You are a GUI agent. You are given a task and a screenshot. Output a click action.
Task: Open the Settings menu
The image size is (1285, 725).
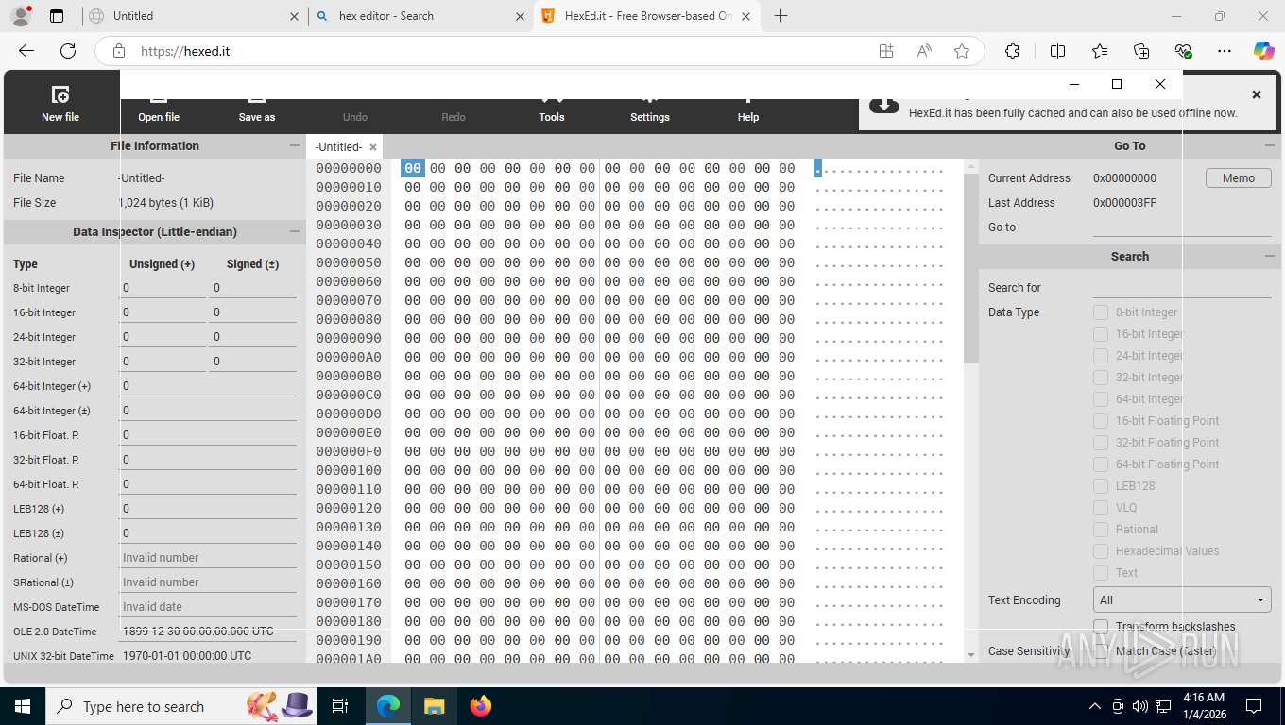pyautogui.click(x=650, y=117)
